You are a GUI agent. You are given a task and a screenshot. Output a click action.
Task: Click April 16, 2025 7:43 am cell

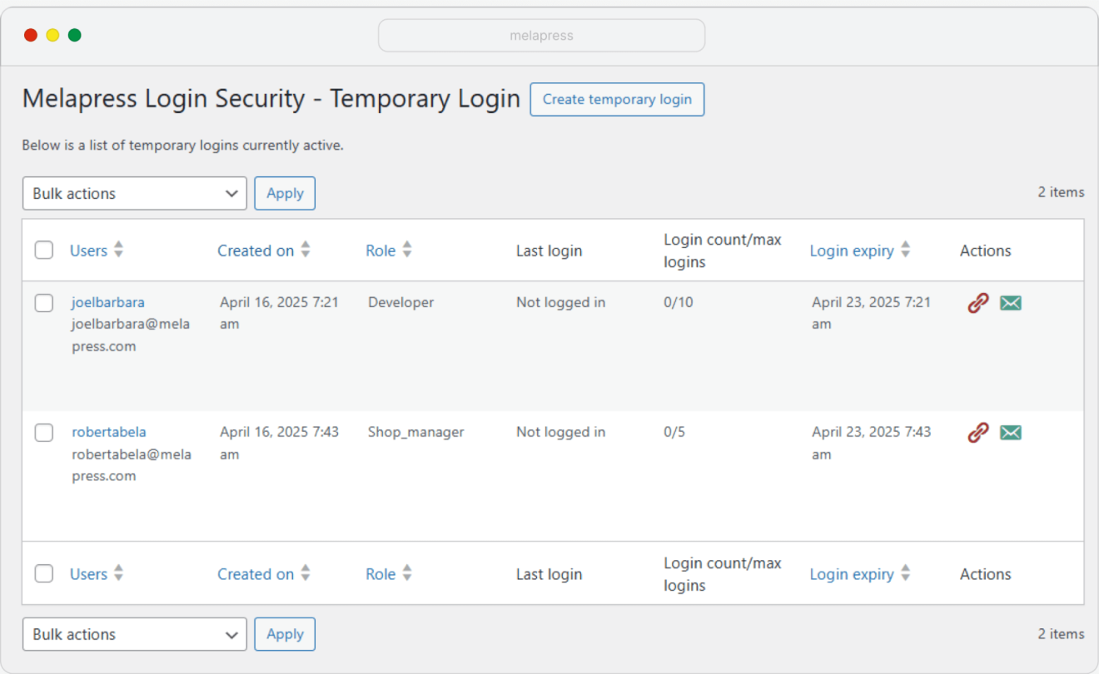pos(279,443)
